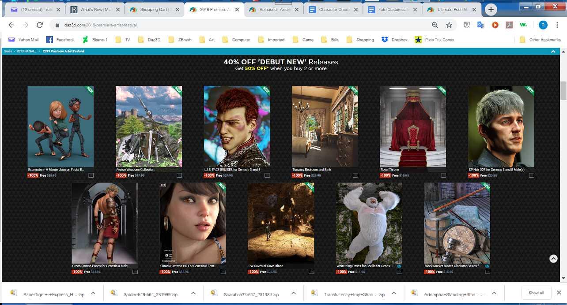Open the Other bookmarks folder
Viewport: 567px width, 305px height.
coord(541,40)
